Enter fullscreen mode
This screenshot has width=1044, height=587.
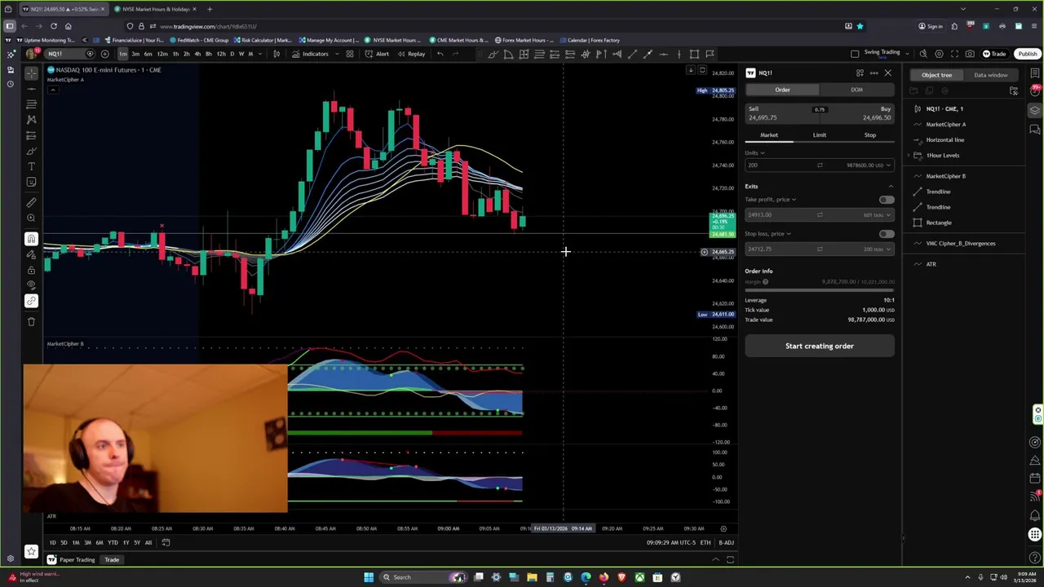coord(954,54)
